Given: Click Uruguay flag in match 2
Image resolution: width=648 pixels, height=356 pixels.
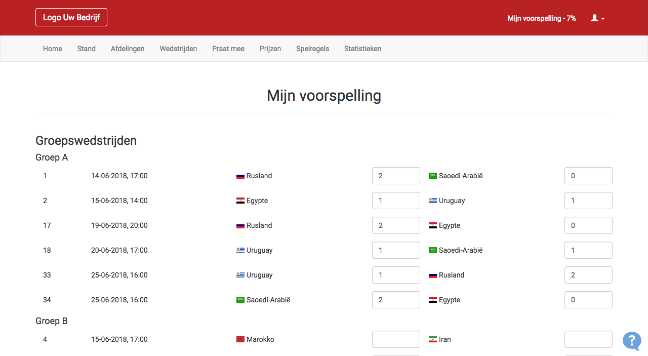Looking at the screenshot, I should [x=433, y=201].
